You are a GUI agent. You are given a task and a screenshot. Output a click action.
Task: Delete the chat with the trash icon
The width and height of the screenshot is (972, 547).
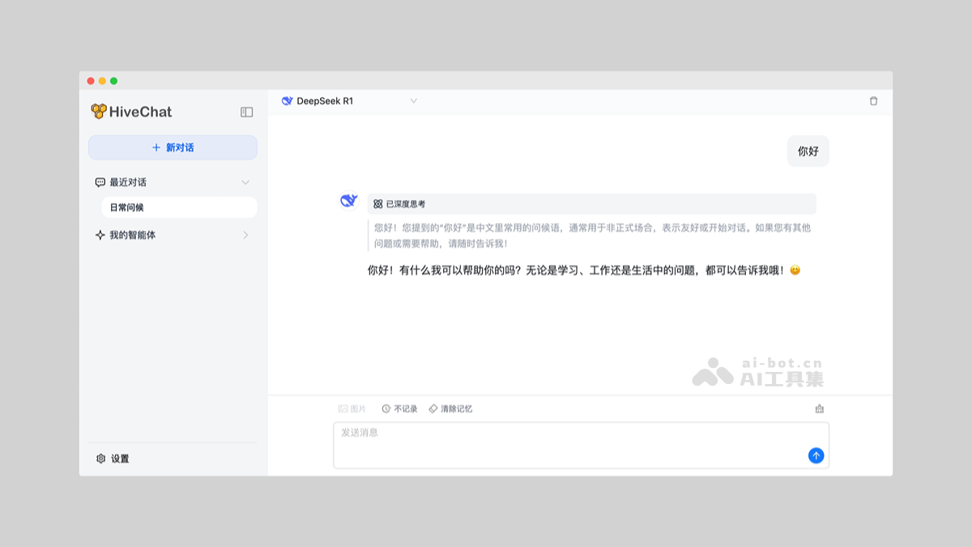pyautogui.click(x=874, y=100)
